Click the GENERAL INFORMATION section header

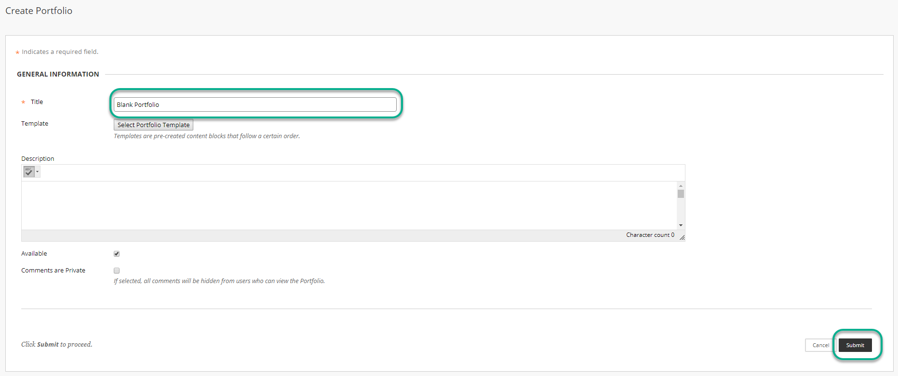point(58,74)
